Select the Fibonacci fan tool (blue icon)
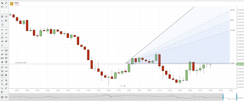Screen dimensions: 244x101 pyautogui.click(x=2, y=21)
